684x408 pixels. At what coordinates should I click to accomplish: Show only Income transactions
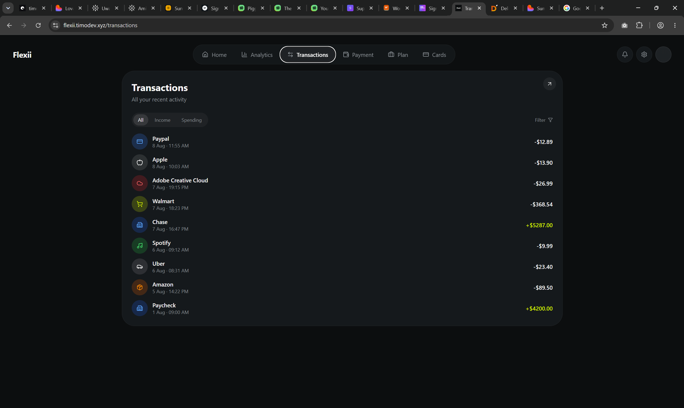coord(162,120)
